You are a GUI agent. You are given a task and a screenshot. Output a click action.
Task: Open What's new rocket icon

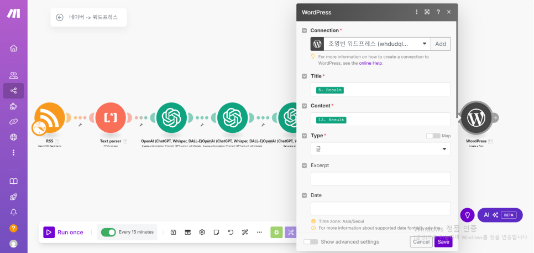click(x=13, y=197)
